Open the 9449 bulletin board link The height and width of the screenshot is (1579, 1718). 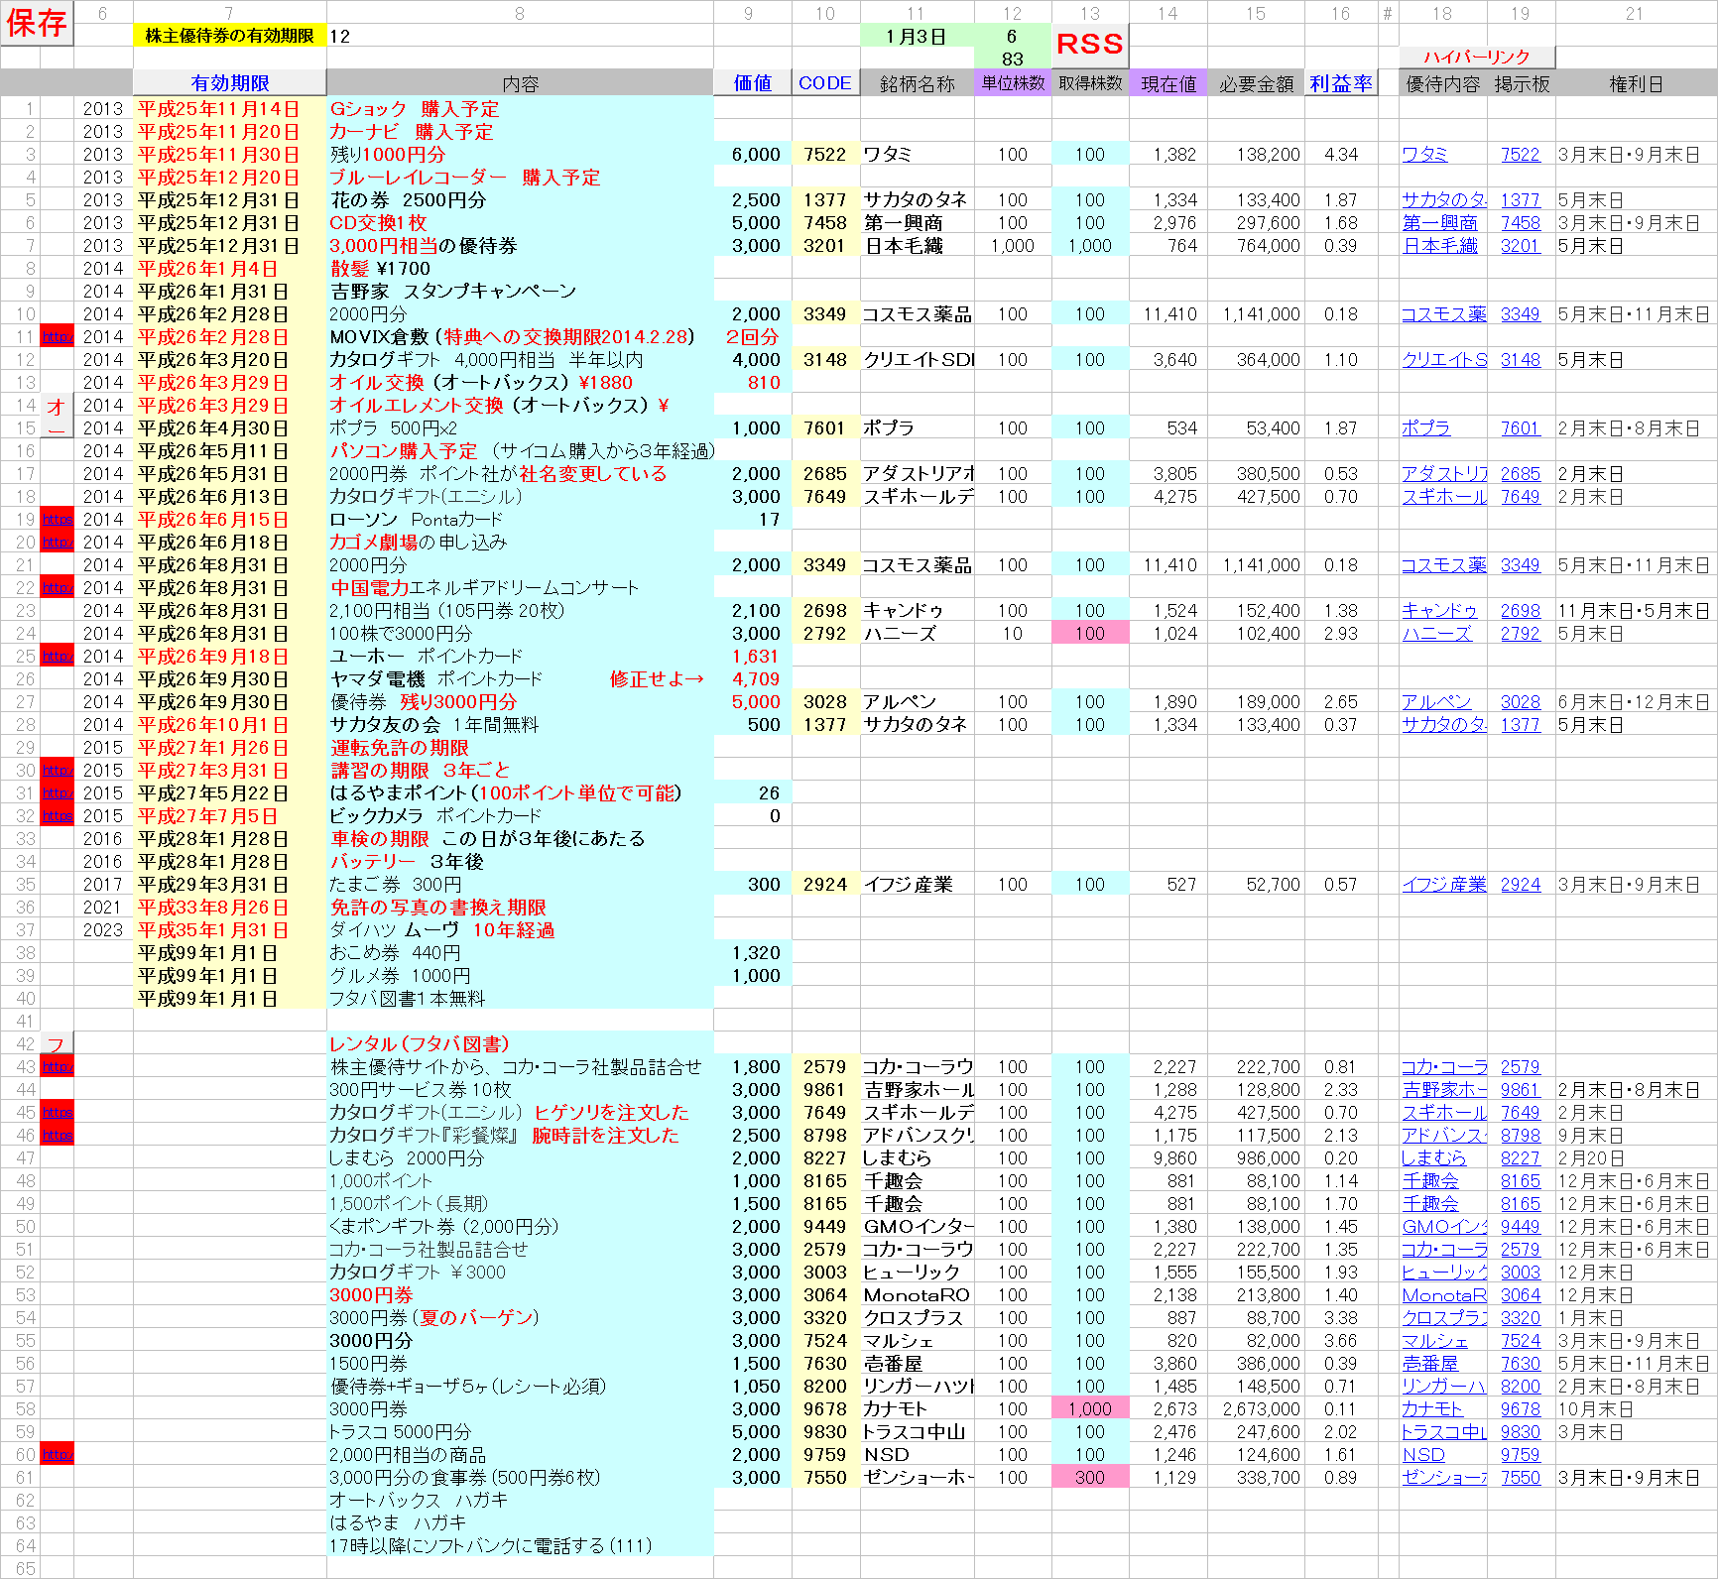(1521, 1227)
